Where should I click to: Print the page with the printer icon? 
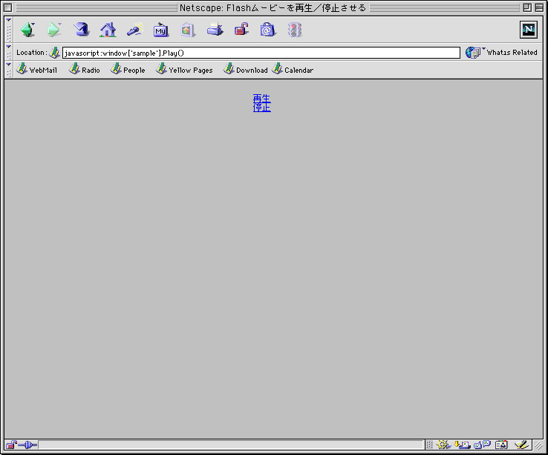pyautogui.click(x=215, y=30)
